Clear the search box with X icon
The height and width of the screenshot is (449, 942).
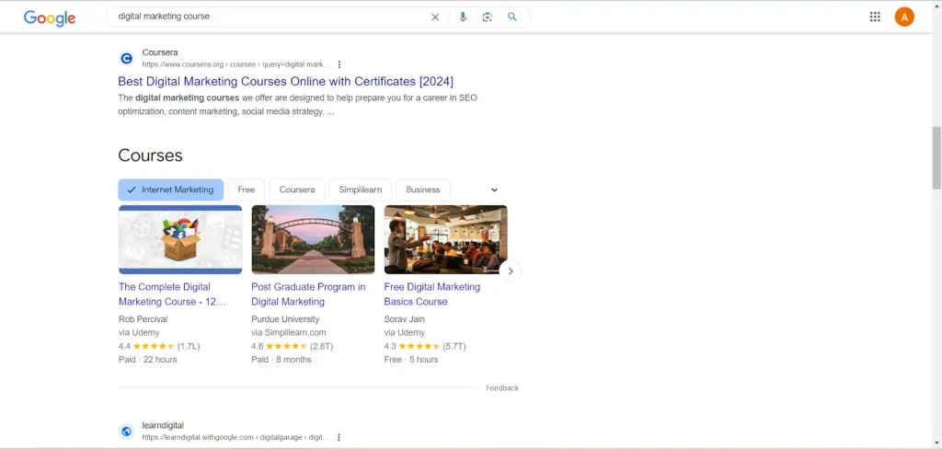click(435, 17)
